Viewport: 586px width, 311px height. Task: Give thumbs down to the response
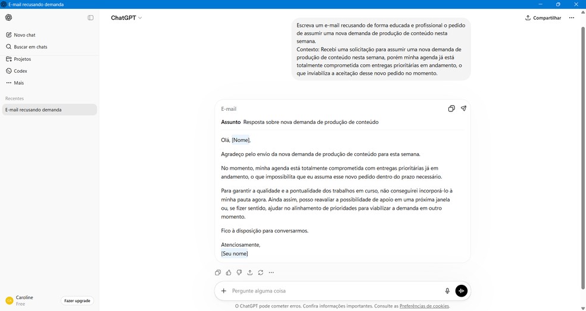239,272
